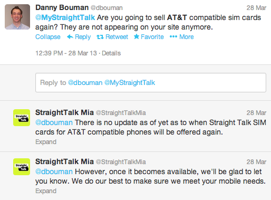Click @dbouman handle beside Danny Bouman
Image resolution: width=271 pixels, height=200 pixels.
pyautogui.click(x=107, y=8)
